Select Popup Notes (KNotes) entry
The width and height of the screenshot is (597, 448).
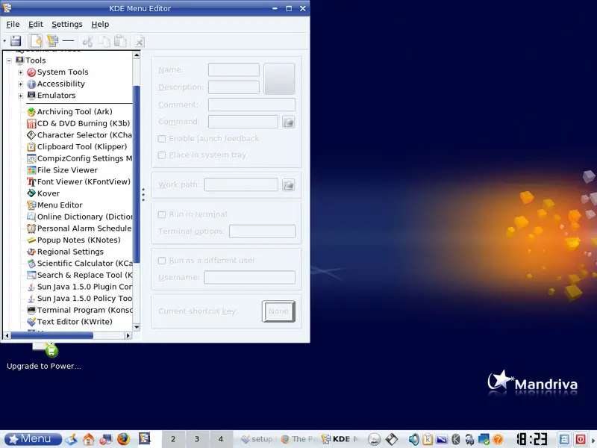pyautogui.click(x=74, y=240)
